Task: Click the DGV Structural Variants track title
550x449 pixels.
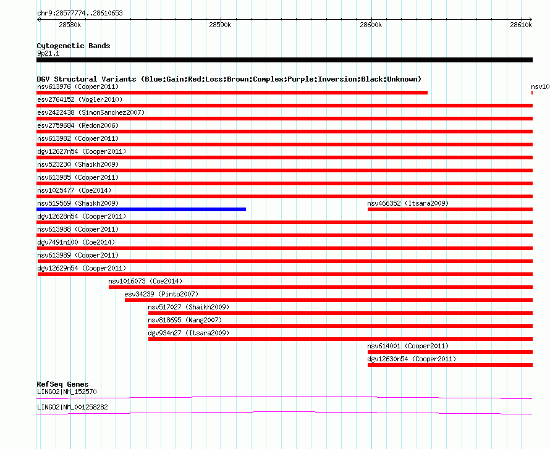Action: (229, 79)
